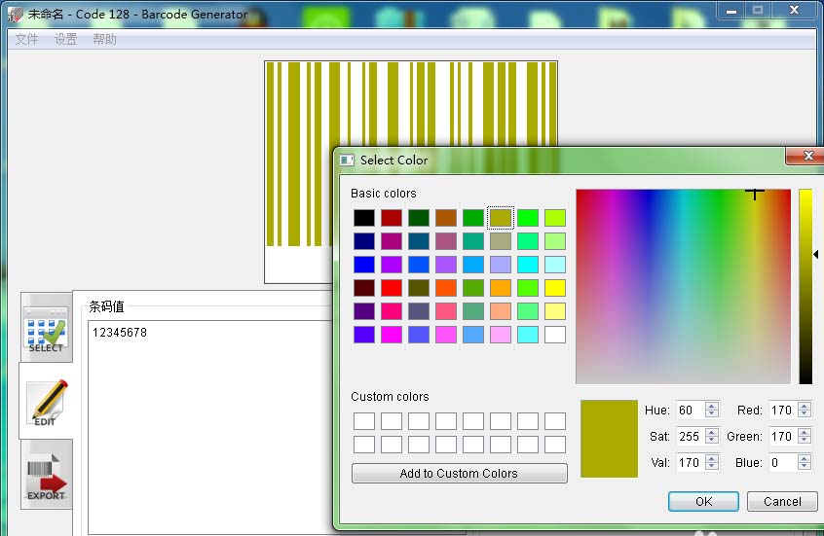The width and height of the screenshot is (824, 536).
Task: Select the first empty custom color slot
Action: (x=364, y=421)
